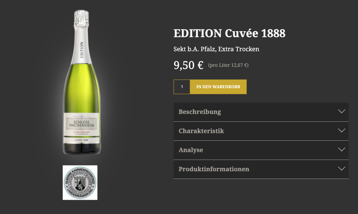This screenshot has height=214, width=358.
Task: Select the Charakteristik accordion heading
Action: pyautogui.click(x=201, y=131)
